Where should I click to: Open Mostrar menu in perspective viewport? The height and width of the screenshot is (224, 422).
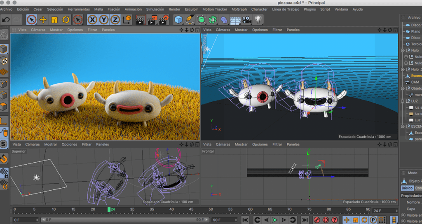pyautogui.click(x=241, y=30)
